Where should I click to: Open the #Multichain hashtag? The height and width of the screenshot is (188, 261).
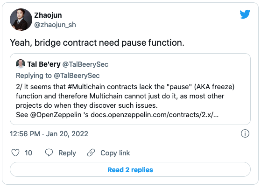(x=86, y=87)
